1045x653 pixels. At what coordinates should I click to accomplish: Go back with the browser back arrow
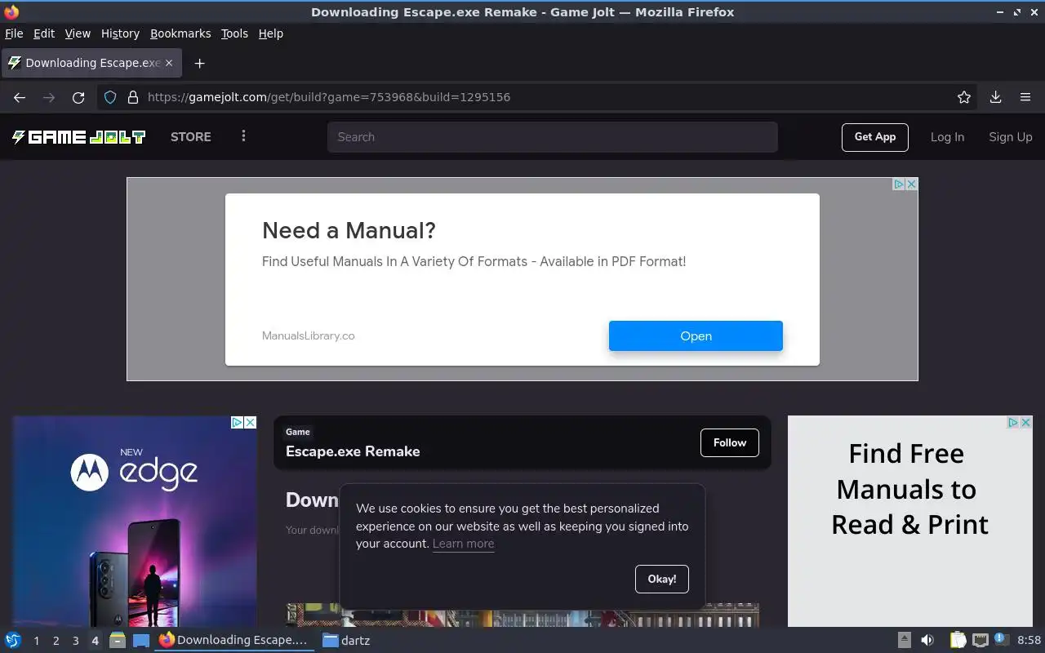point(20,97)
